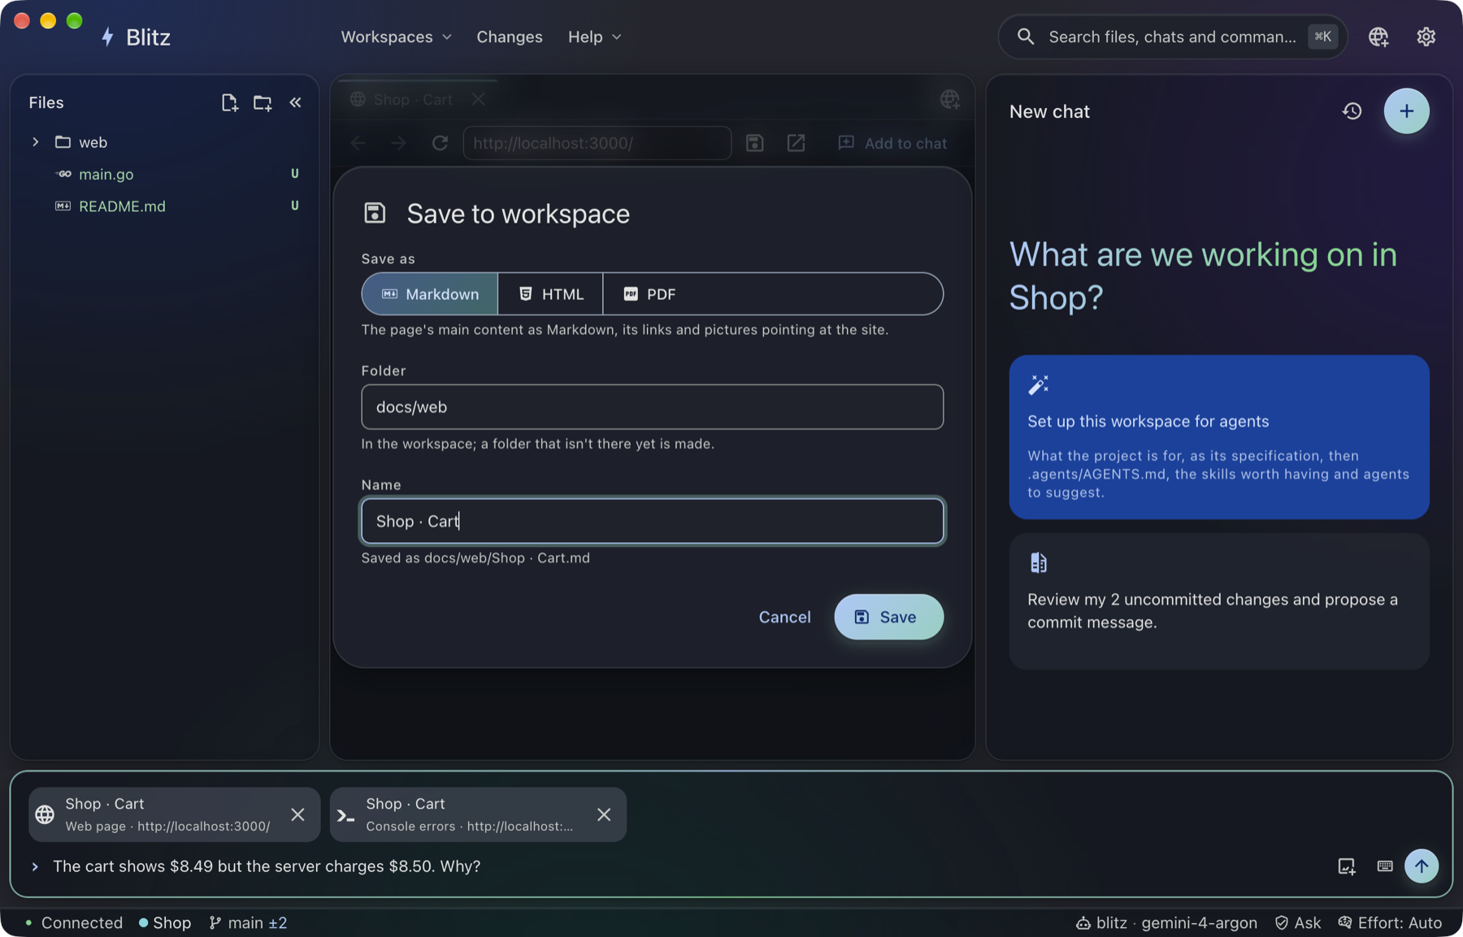Start a new chat with the plus button
The width and height of the screenshot is (1463, 937).
point(1406,111)
